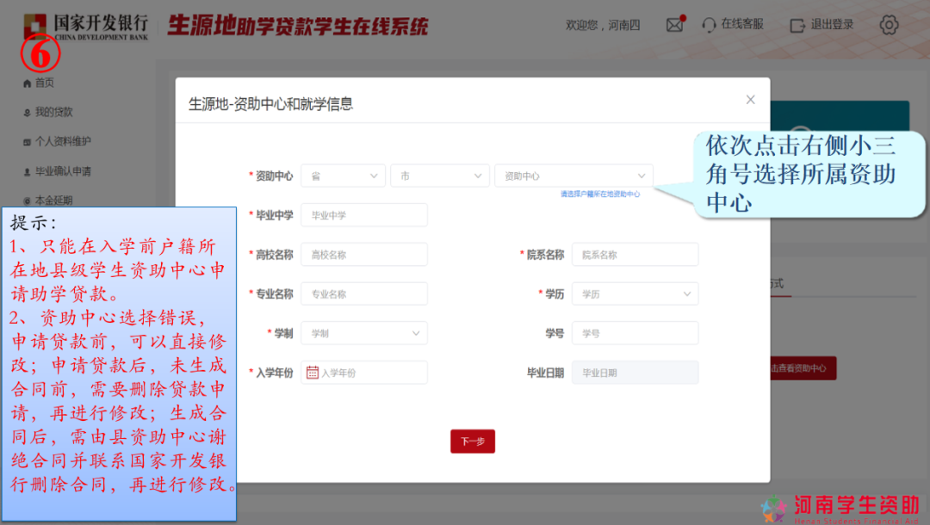Open 我的贷款 sidebar menu item
930x525 pixels.
point(53,112)
